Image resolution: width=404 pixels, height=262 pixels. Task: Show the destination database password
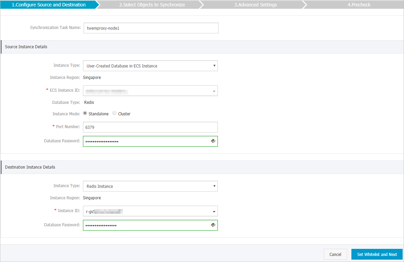click(213, 225)
